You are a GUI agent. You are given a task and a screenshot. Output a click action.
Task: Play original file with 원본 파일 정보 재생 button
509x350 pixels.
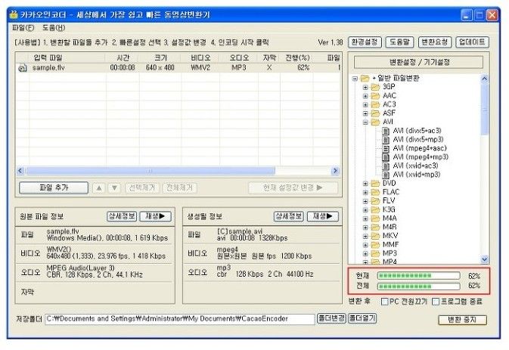(156, 216)
